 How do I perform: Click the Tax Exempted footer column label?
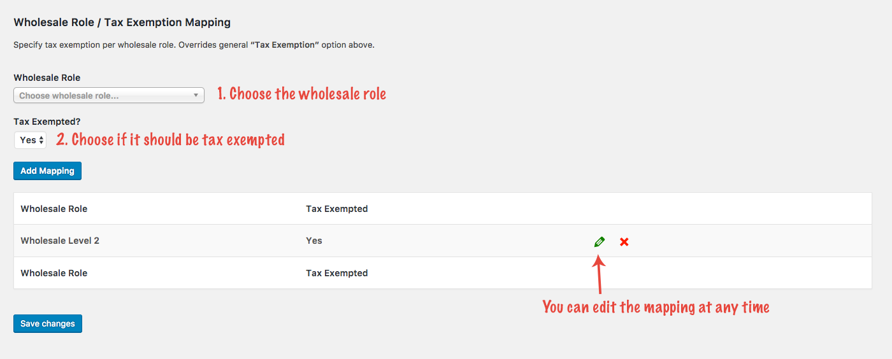[x=336, y=273]
